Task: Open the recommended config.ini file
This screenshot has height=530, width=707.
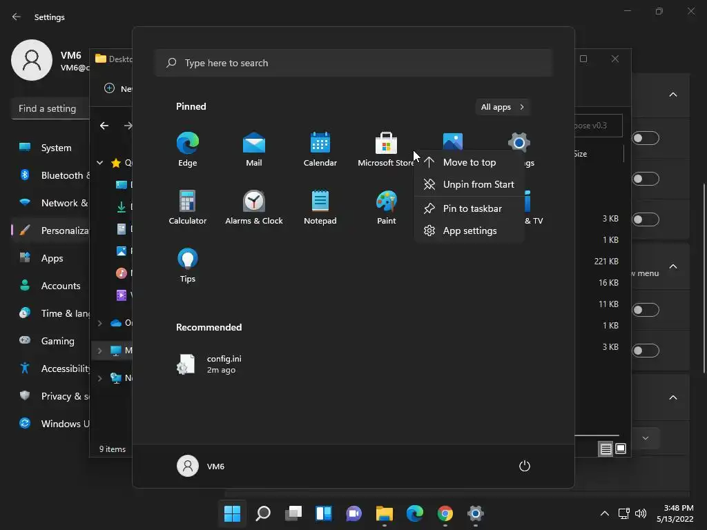Action: click(x=209, y=364)
